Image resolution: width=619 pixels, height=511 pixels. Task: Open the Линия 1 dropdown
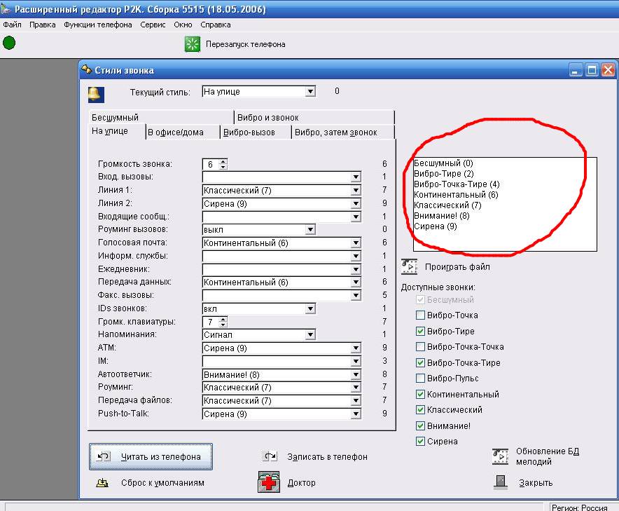click(356, 190)
